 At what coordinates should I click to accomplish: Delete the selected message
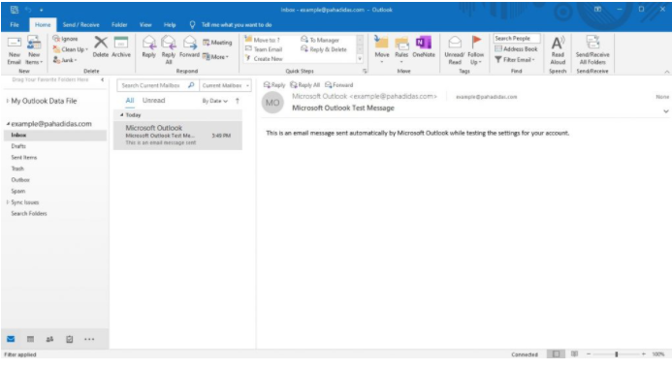[x=101, y=47]
